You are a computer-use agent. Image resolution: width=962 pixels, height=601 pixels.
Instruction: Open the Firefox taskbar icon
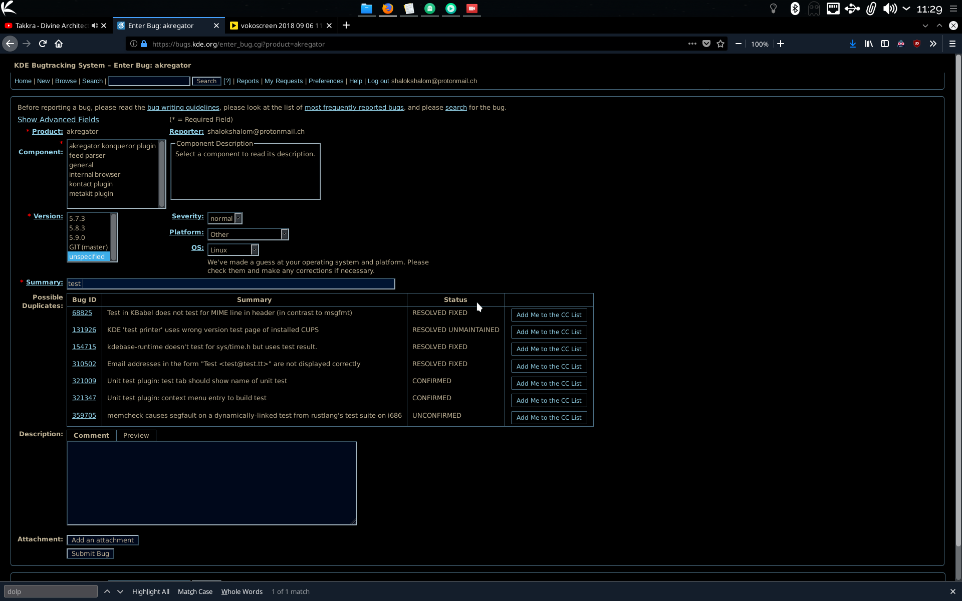click(x=388, y=9)
